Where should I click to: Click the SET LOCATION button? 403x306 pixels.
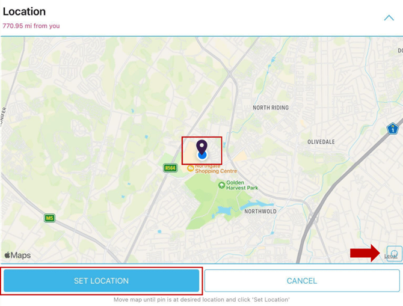click(x=101, y=281)
